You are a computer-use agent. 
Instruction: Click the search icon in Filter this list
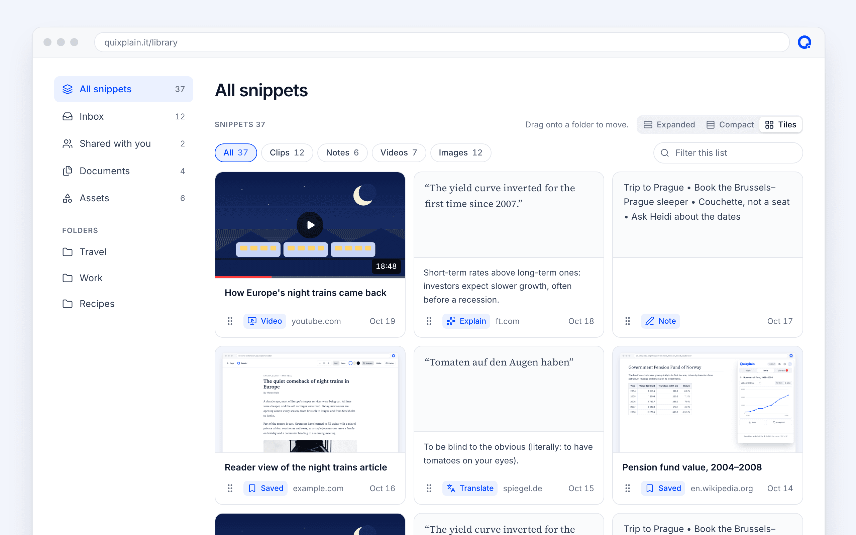coord(665,153)
